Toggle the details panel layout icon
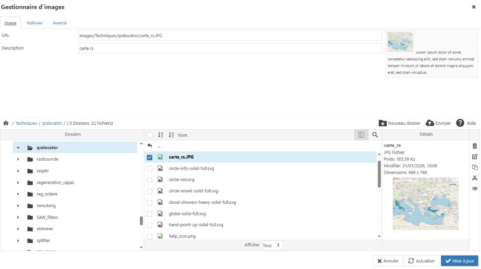Viewport: 481px width, 269px height. (x=361, y=135)
